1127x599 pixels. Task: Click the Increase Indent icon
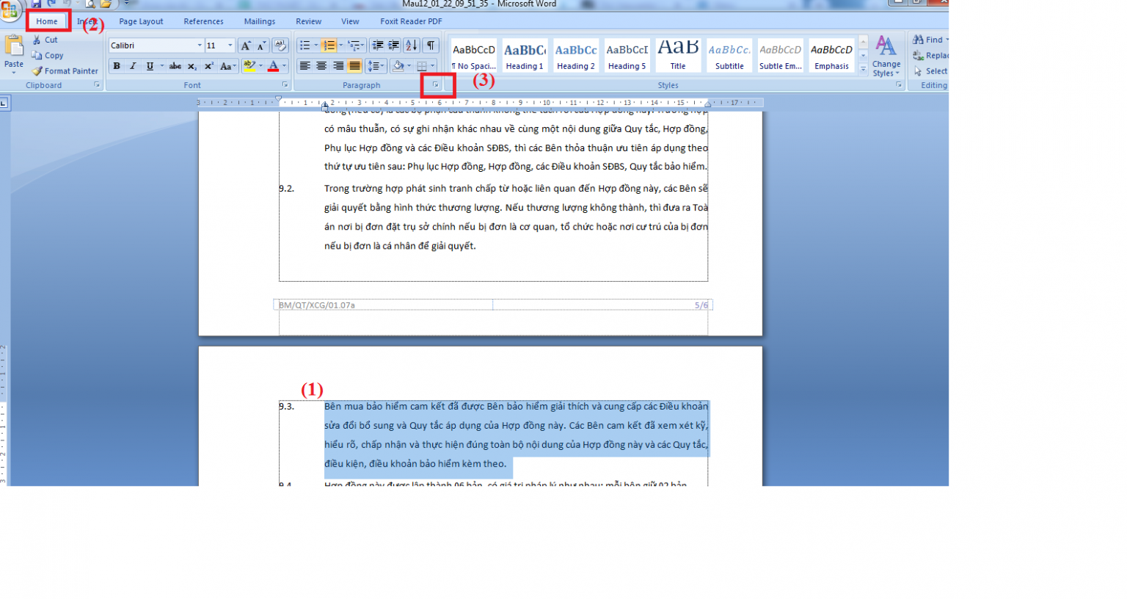pos(394,46)
